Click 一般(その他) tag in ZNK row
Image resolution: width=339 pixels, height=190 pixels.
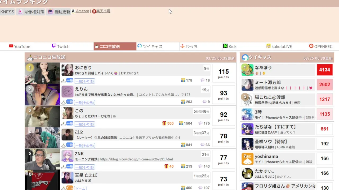click(84, 167)
